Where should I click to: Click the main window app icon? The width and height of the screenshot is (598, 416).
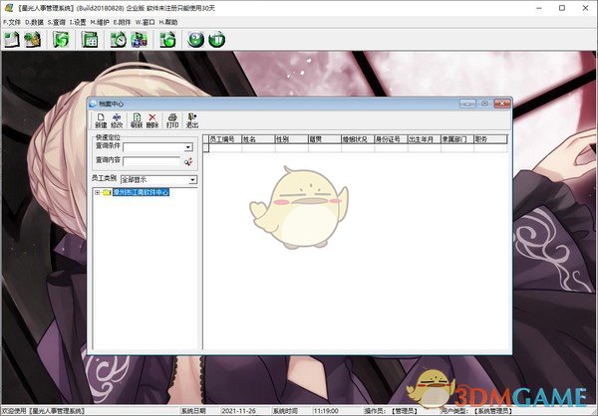(8, 8)
